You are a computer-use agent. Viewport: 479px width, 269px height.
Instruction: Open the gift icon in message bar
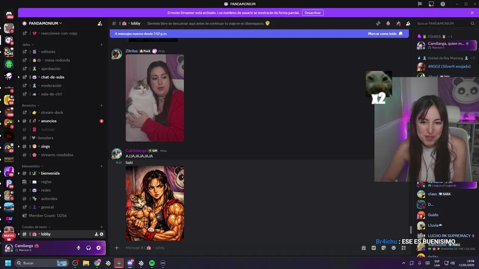[x=363, y=248]
